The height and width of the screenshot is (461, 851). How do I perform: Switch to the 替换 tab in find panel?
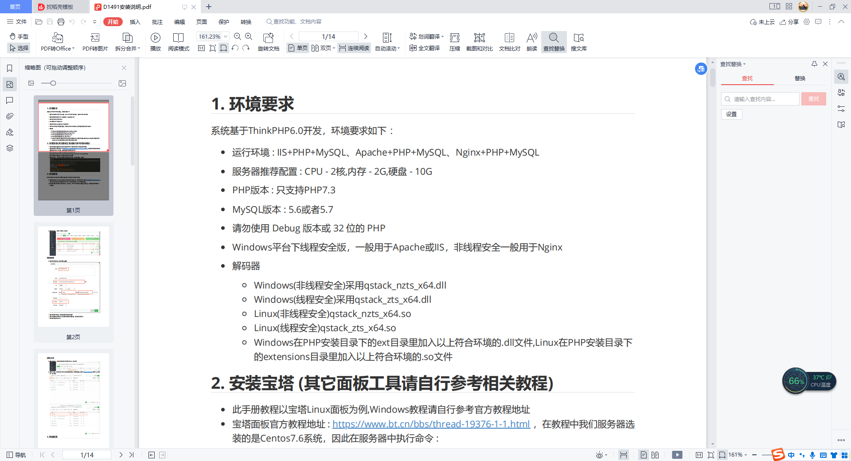click(x=800, y=78)
